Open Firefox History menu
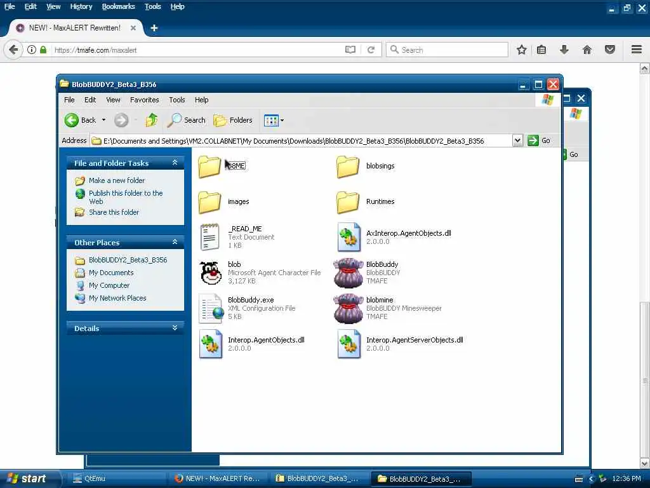 (81, 6)
